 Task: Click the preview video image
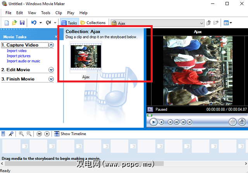(x=198, y=70)
